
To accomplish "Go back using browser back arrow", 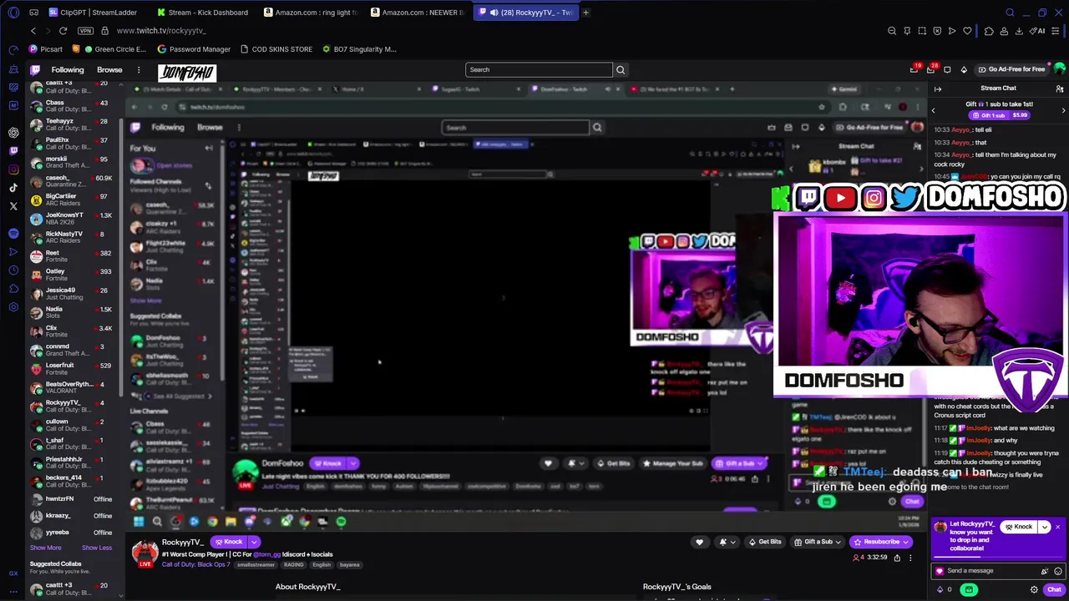I will tap(33, 31).
